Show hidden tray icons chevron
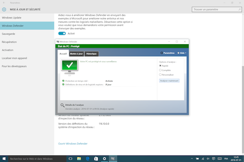The width and height of the screenshot is (244, 162). tap(192, 159)
